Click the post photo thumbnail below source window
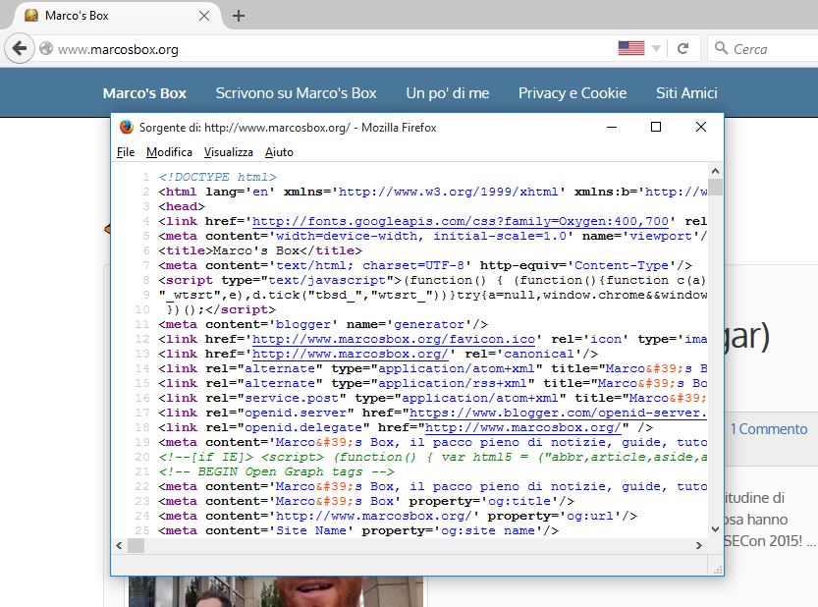The height and width of the screenshot is (607, 818). point(276,591)
